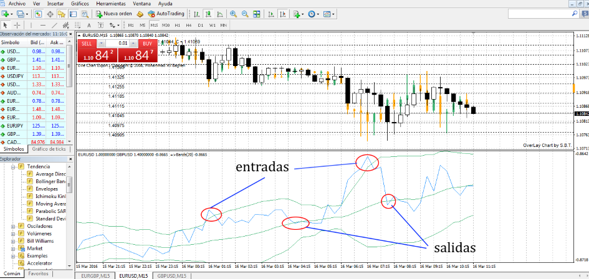589x279 pixels.
Task: Expand the Osciladores tree folder
Action: 13,226
